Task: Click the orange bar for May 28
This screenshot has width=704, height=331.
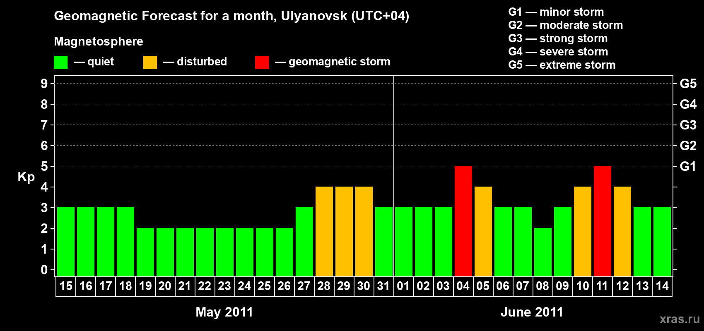Action: coord(324,232)
